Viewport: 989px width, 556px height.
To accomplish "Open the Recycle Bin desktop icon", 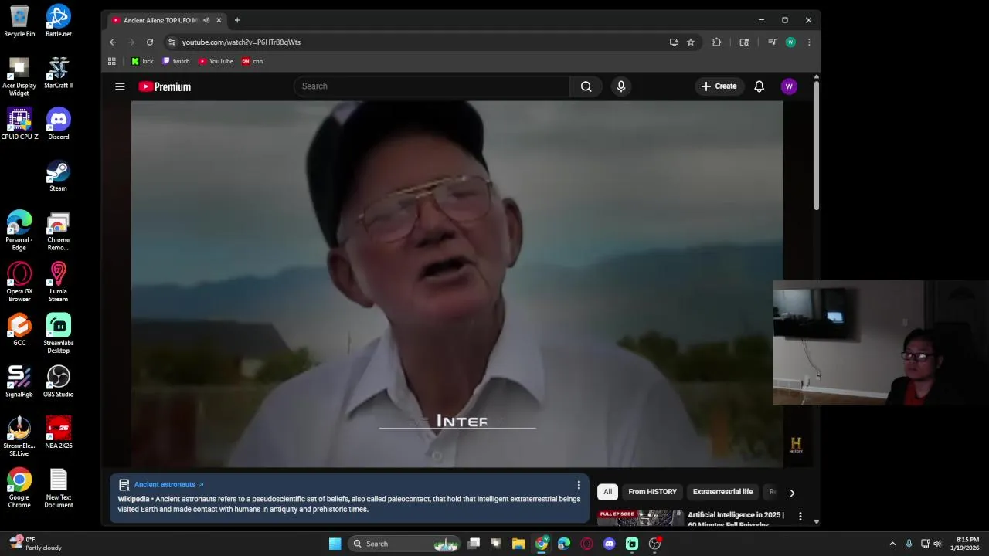I will pyautogui.click(x=19, y=21).
